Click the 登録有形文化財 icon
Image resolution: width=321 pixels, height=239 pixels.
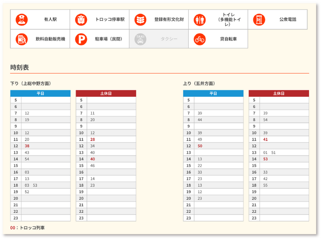coord(140,20)
